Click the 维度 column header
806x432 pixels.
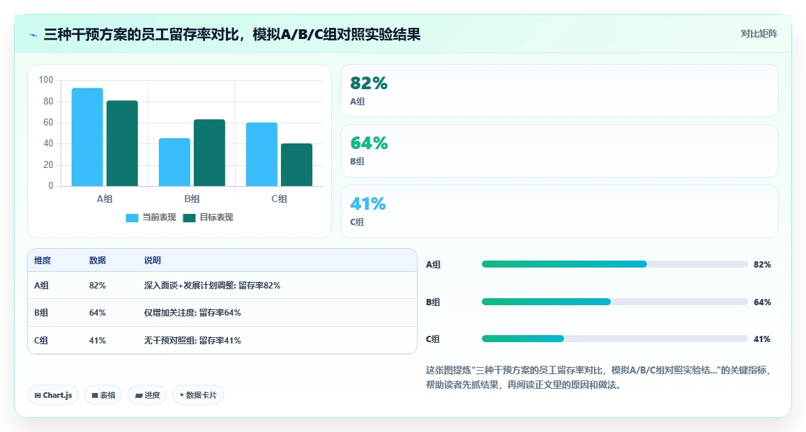point(43,261)
